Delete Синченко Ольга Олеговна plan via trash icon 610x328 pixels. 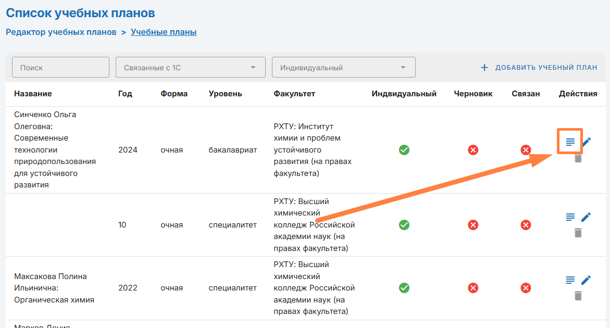(x=578, y=158)
